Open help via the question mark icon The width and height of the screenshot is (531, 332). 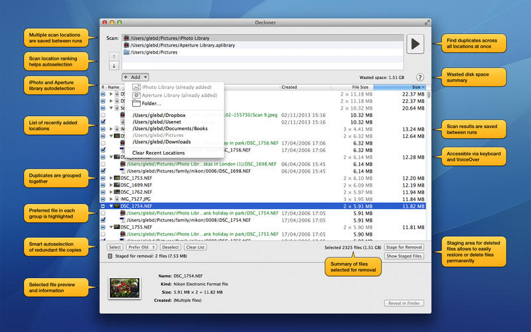[x=419, y=78]
